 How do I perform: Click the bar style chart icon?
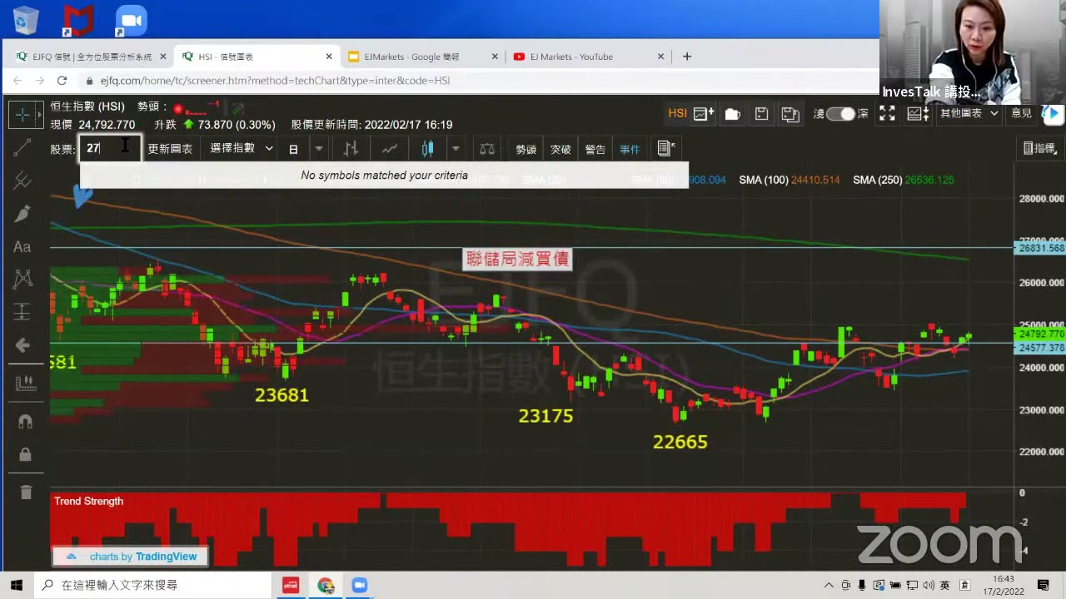[x=351, y=148]
